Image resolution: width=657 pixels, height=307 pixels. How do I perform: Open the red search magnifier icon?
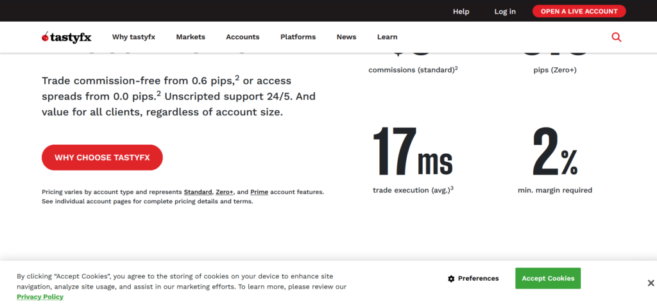click(617, 37)
